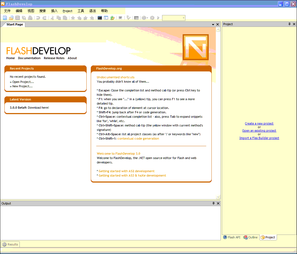Click 'Getting started with AS2 development' link
297x254 pixels.
point(126,171)
